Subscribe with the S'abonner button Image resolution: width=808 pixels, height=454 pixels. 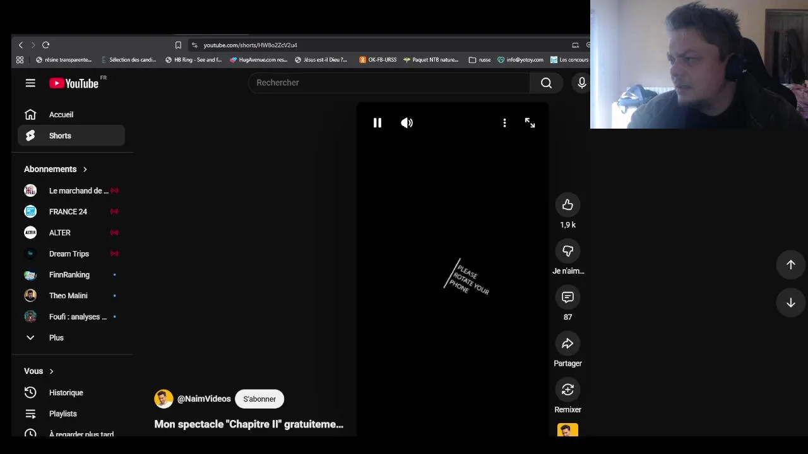tap(259, 399)
